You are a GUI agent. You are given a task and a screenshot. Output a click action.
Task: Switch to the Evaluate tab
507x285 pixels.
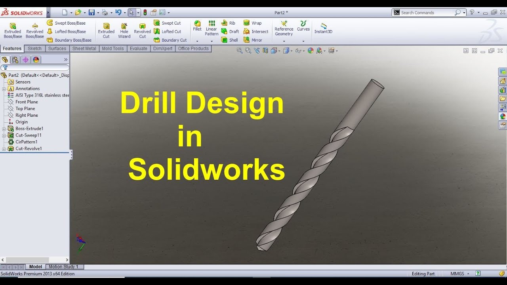pos(139,49)
